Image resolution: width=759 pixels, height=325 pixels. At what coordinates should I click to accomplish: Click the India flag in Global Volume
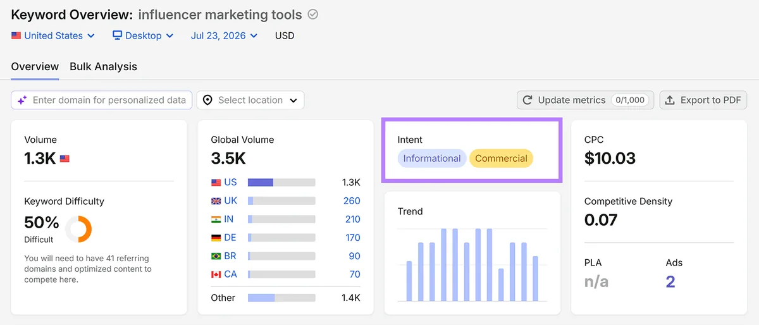point(216,219)
